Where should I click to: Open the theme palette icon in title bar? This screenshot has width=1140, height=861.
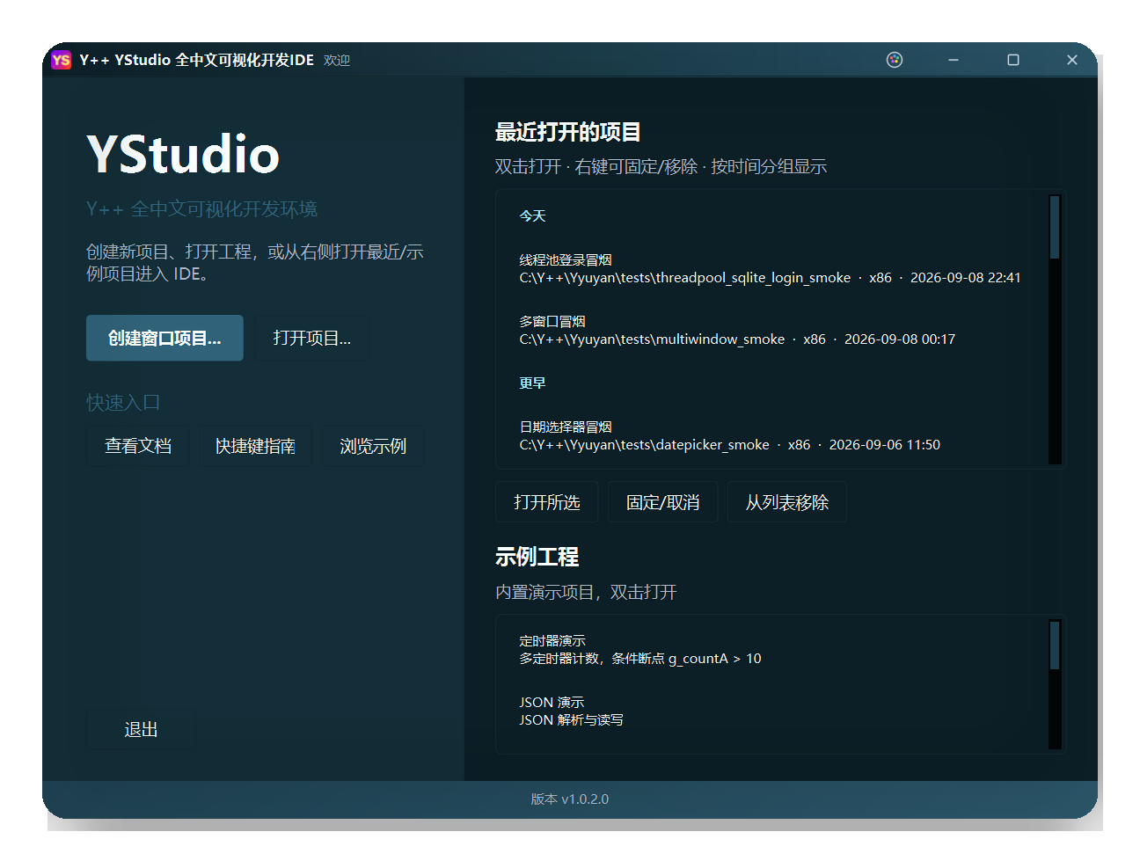[x=895, y=60]
